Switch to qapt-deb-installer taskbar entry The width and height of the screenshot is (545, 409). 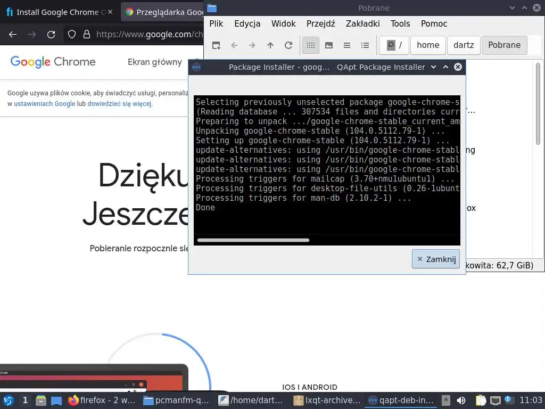(x=402, y=400)
